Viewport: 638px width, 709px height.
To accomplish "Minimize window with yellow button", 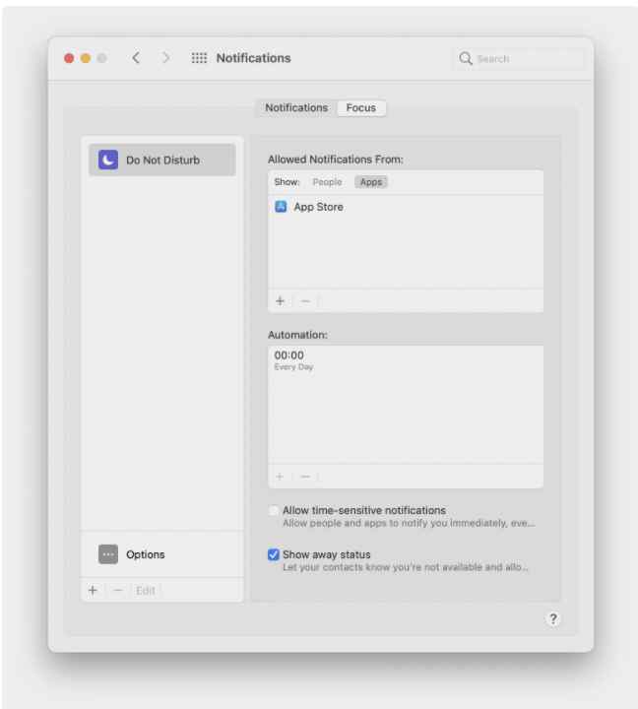I will pos(86,58).
